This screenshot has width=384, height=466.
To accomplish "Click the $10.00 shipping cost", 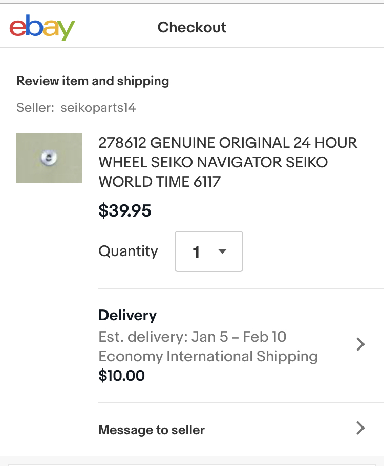I will click(121, 376).
